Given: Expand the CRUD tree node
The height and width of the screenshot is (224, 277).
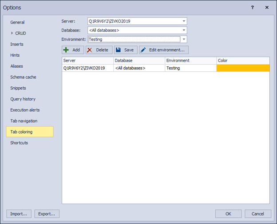Looking at the screenshot, I should (12, 33).
